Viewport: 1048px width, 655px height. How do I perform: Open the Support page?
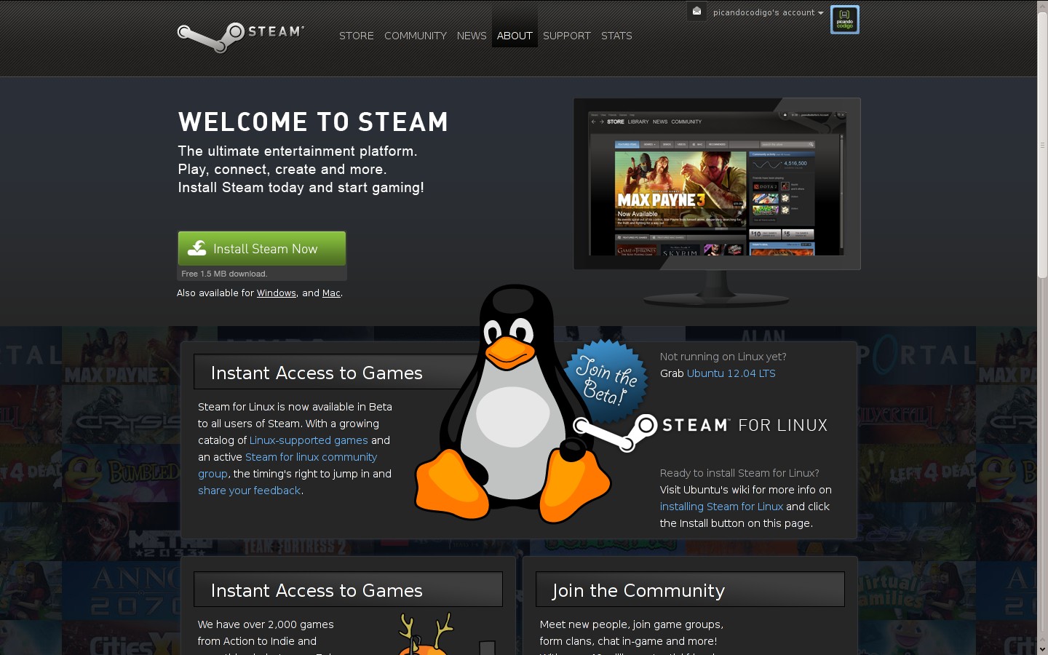[566, 36]
